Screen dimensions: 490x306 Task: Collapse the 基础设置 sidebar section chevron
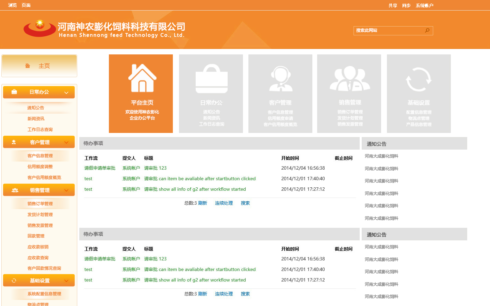click(x=66, y=281)
